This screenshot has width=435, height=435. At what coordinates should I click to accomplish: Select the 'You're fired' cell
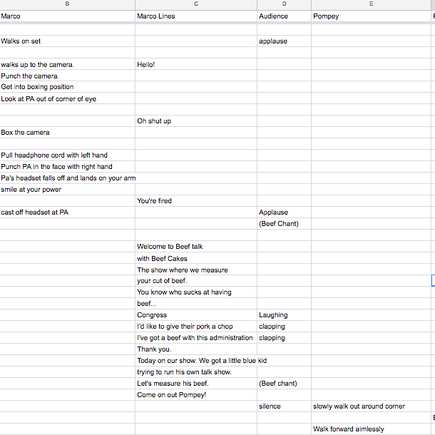coord(196,200)
